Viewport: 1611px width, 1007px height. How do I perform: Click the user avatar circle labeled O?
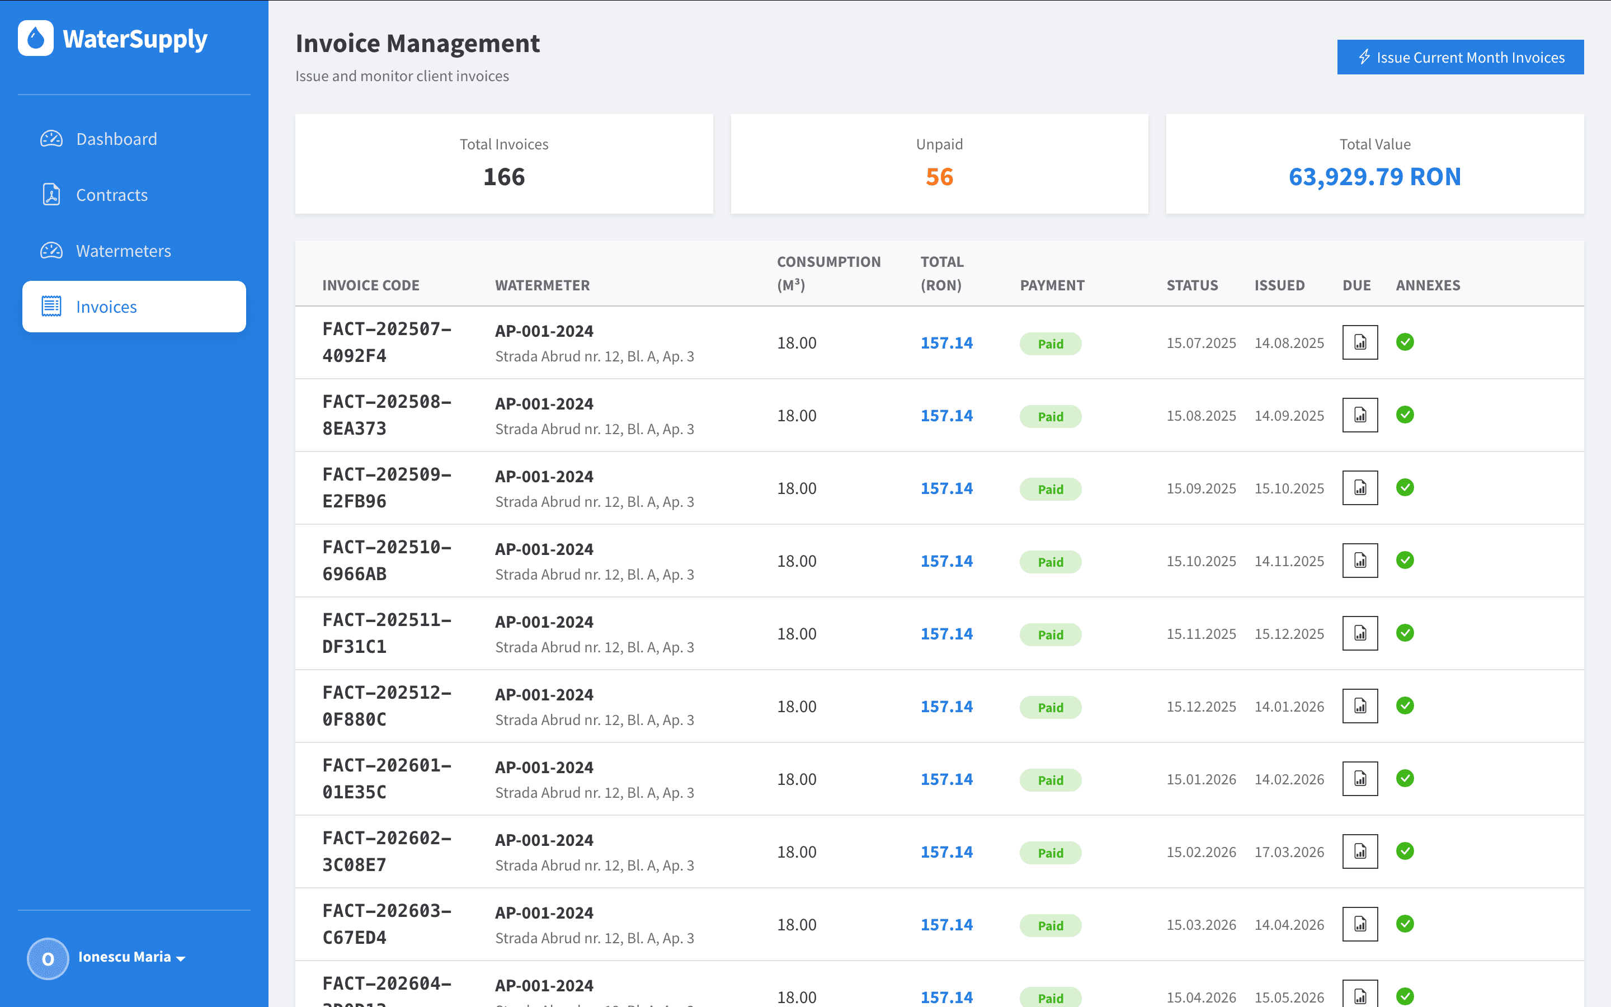click(48, 958)
